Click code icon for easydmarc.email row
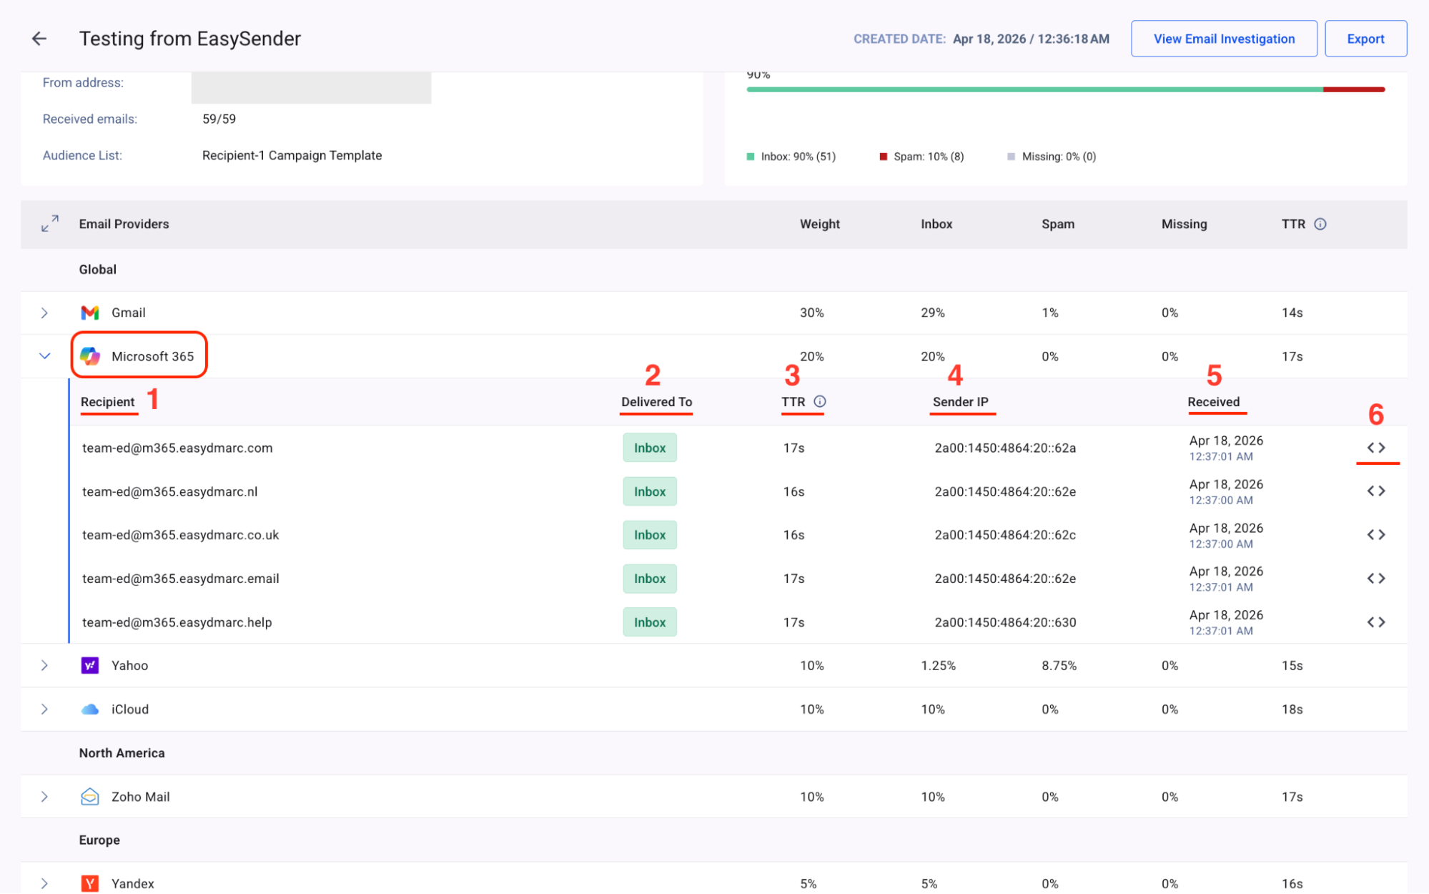Viewport: 1429px width, 894px height. [x=1376, y=579]
